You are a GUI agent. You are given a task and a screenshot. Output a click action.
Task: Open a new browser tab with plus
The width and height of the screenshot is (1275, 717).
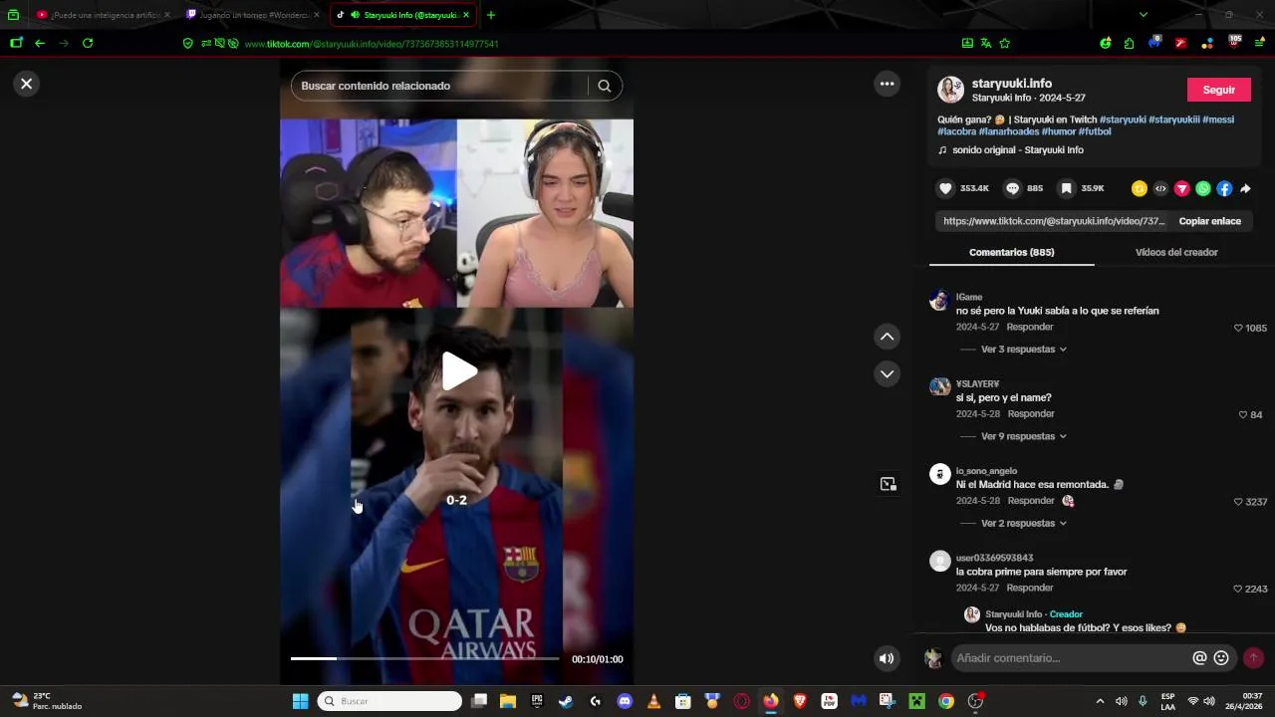[490, 15]
